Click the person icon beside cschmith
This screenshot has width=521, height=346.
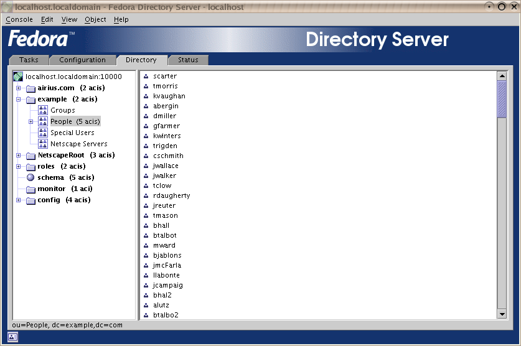[146, 156]
